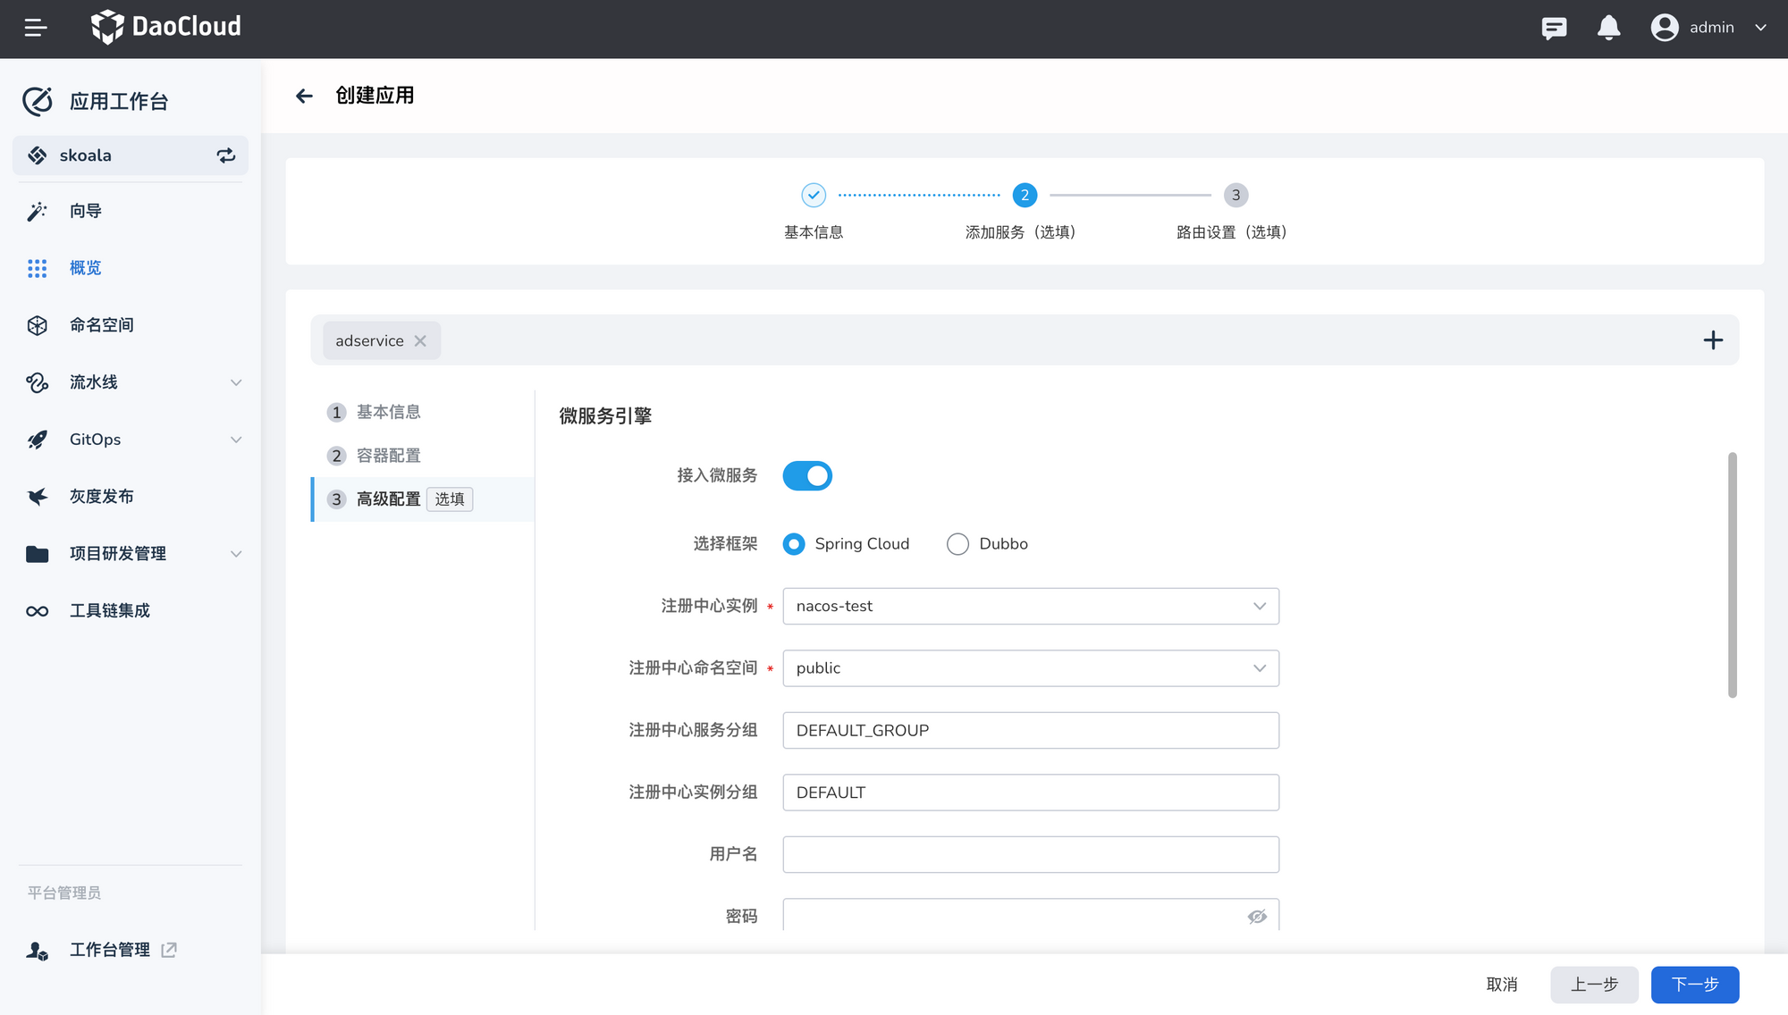Click the 向导 wand icon
The width and height of the screenshot is (1788, 1015).
coord(37,211)
